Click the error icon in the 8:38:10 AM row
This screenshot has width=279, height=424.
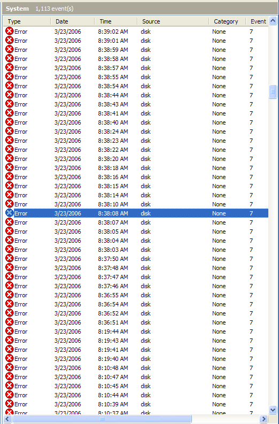[x=10, y=204]
